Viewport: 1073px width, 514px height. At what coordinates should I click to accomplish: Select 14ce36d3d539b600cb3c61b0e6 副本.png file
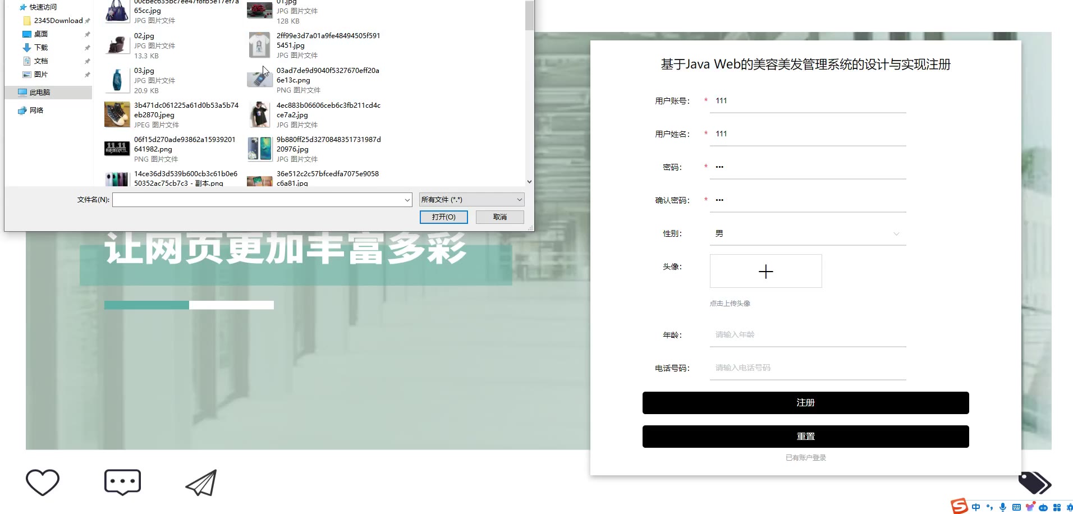[x=172, y=179]
